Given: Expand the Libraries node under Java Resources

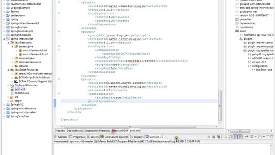Looking at the screenshot, I should coord(12,66).
